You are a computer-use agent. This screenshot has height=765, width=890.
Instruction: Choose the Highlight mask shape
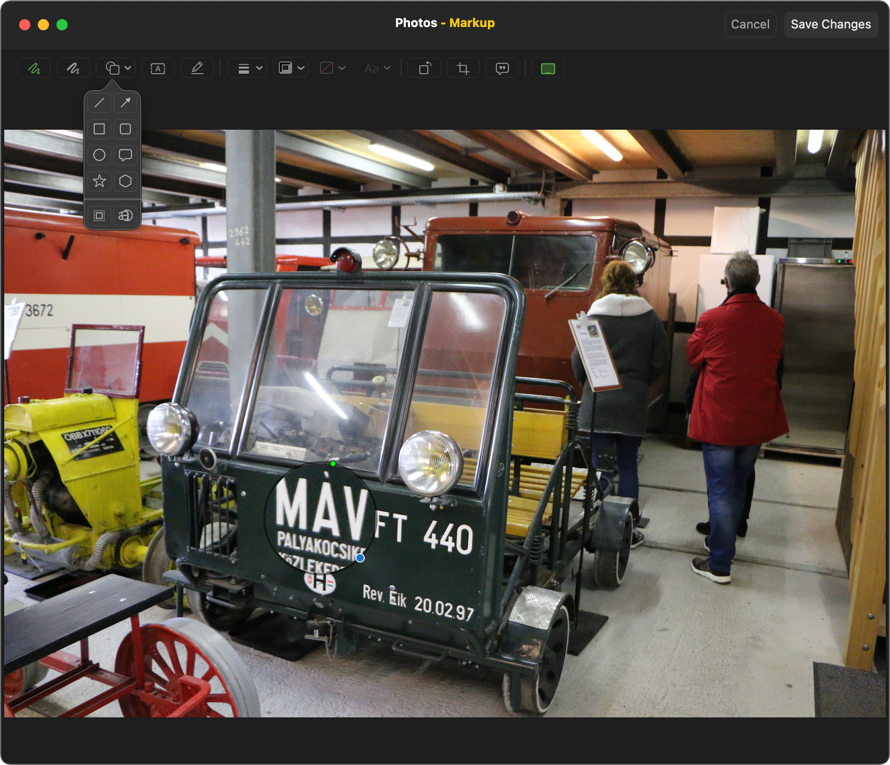click(x=99, y=216)
